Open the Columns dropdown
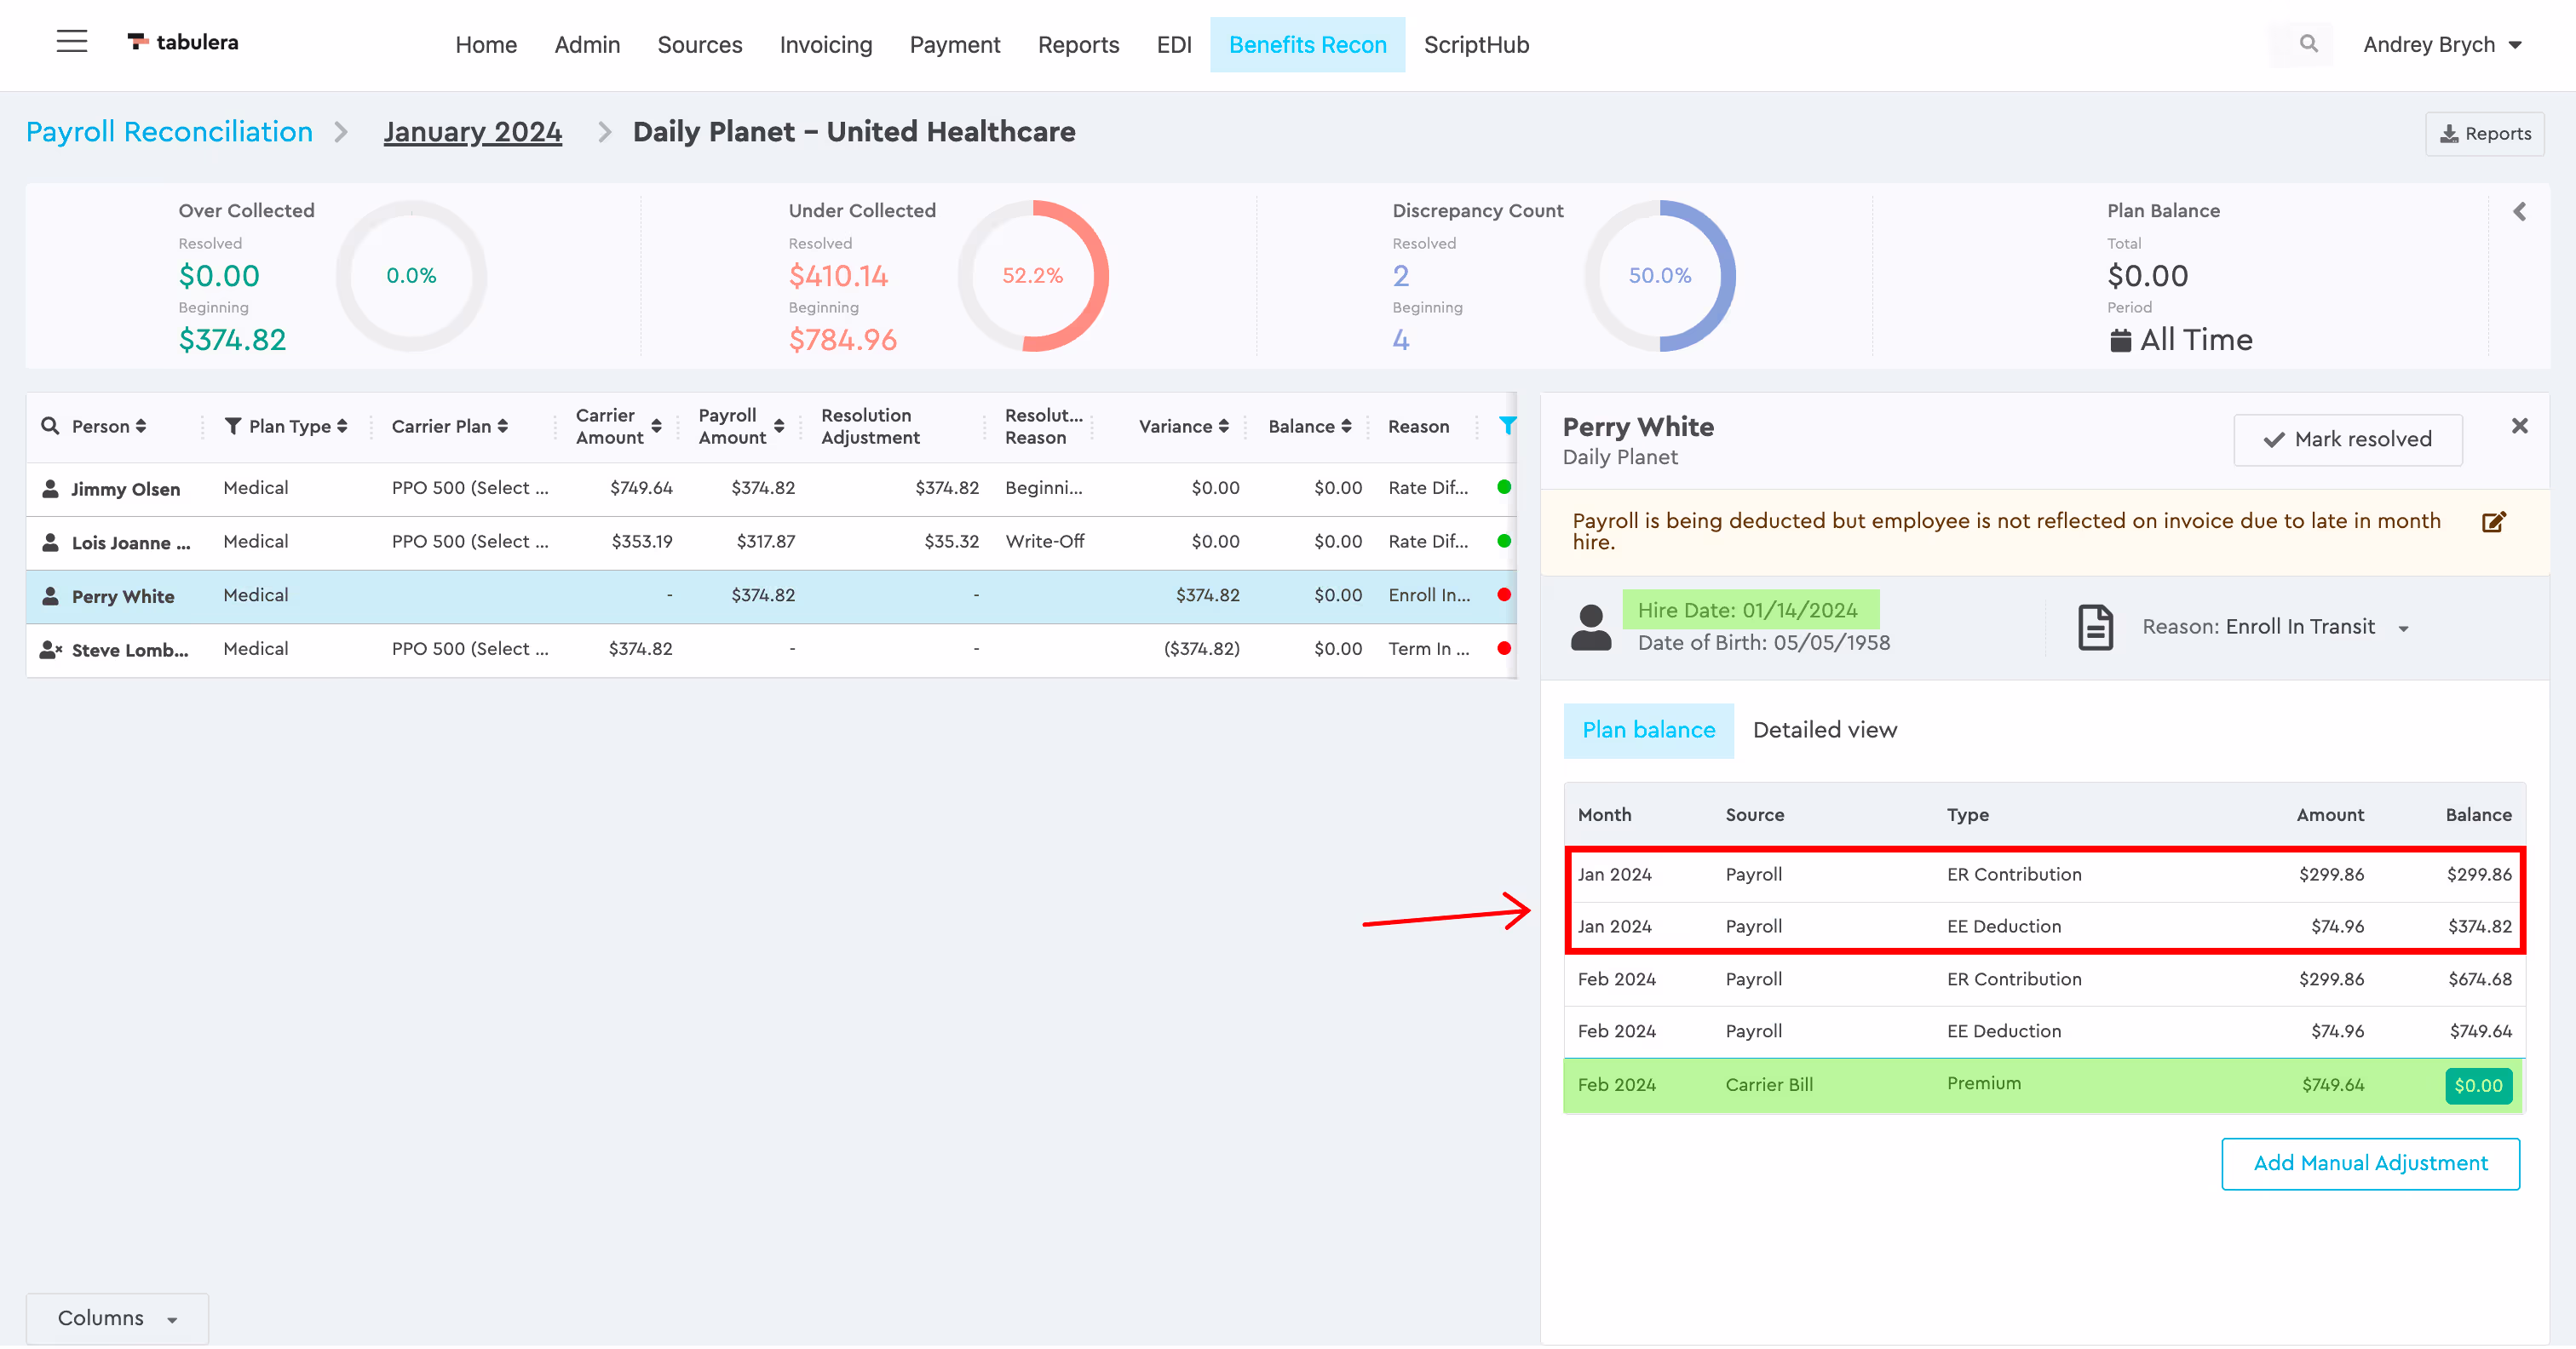This screenshot has width=2576, height=1349. (117, 1318)
